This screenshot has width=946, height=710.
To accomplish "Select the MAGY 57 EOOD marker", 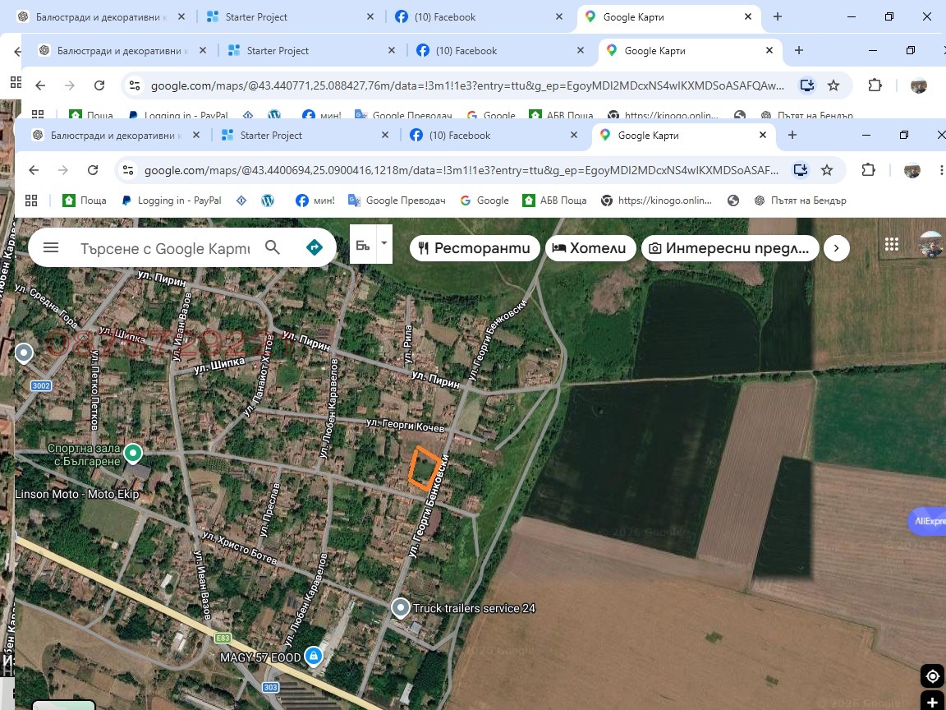I will tap(313, 656).
